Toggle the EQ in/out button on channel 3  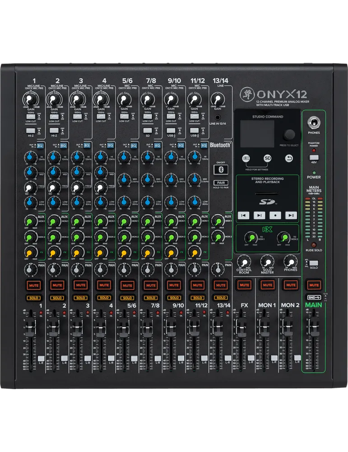point(87,146)
